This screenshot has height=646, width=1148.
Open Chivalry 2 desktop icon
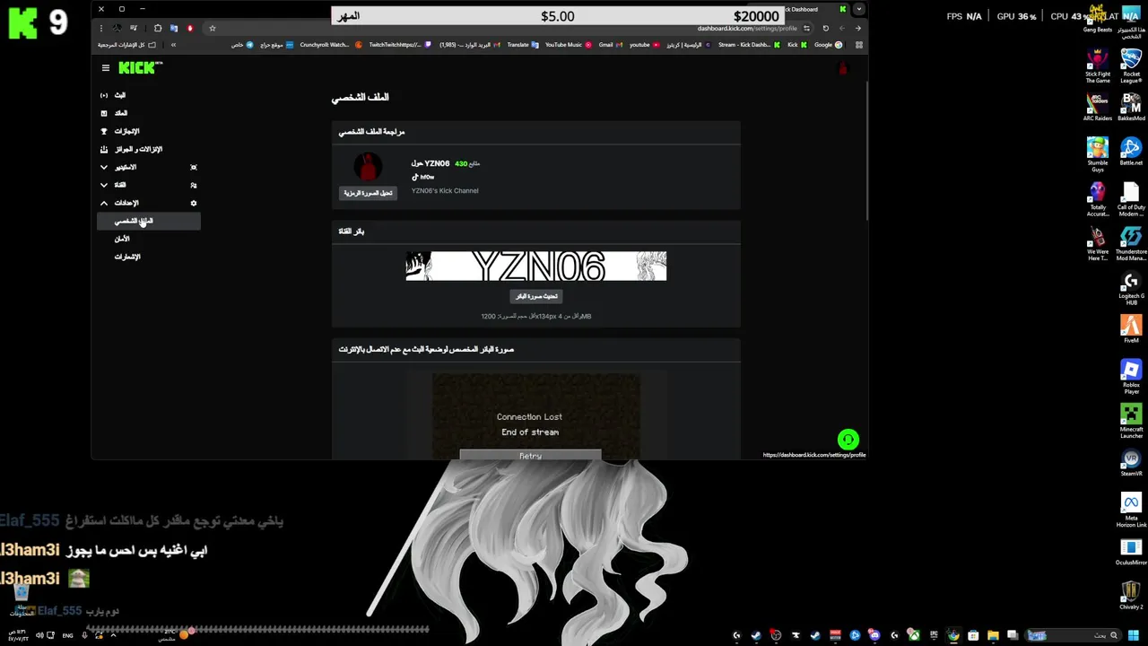coord(1131,595)
